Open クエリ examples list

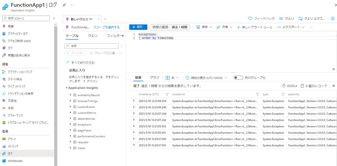[x=287, y=19]
